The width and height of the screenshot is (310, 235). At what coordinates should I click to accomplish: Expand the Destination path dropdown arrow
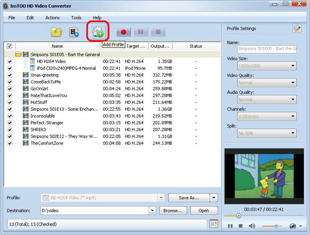click(x=152, y=210)
